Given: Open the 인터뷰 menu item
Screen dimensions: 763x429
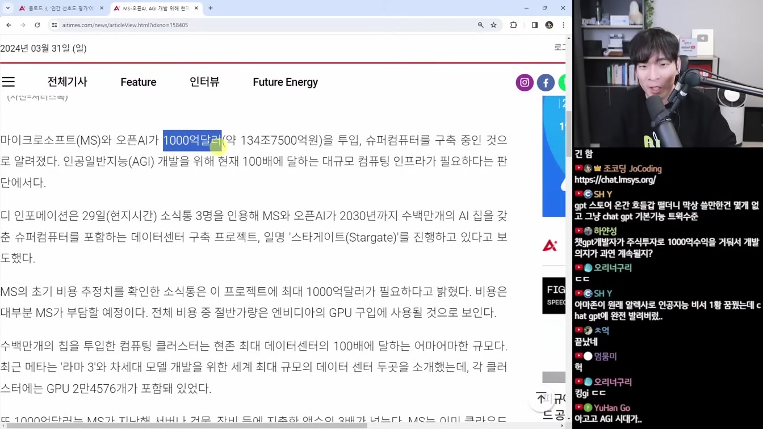Looking at the screenshot, I should click(x=204, y=82).
